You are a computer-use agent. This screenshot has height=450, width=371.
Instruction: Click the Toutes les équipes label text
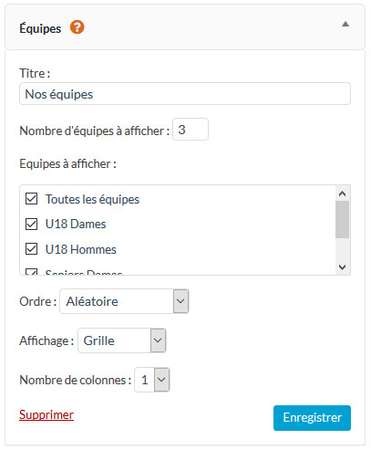(92, 199)
